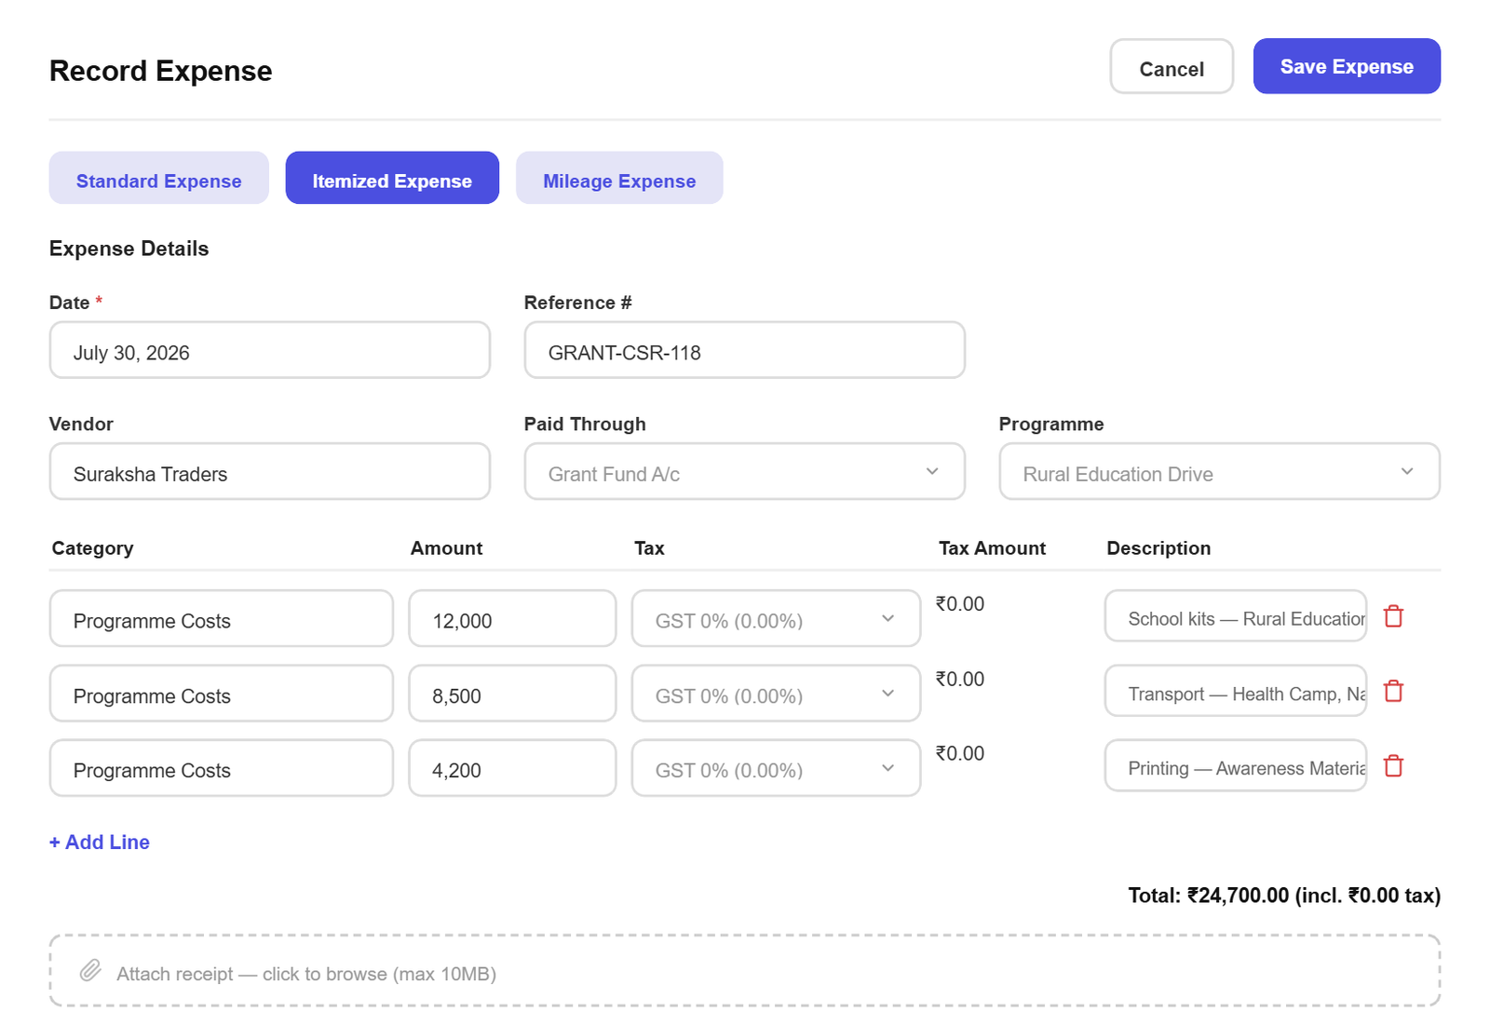Open tax dropdown for 12,000 row
The image size is (1490, 1025).
[776, 618]
